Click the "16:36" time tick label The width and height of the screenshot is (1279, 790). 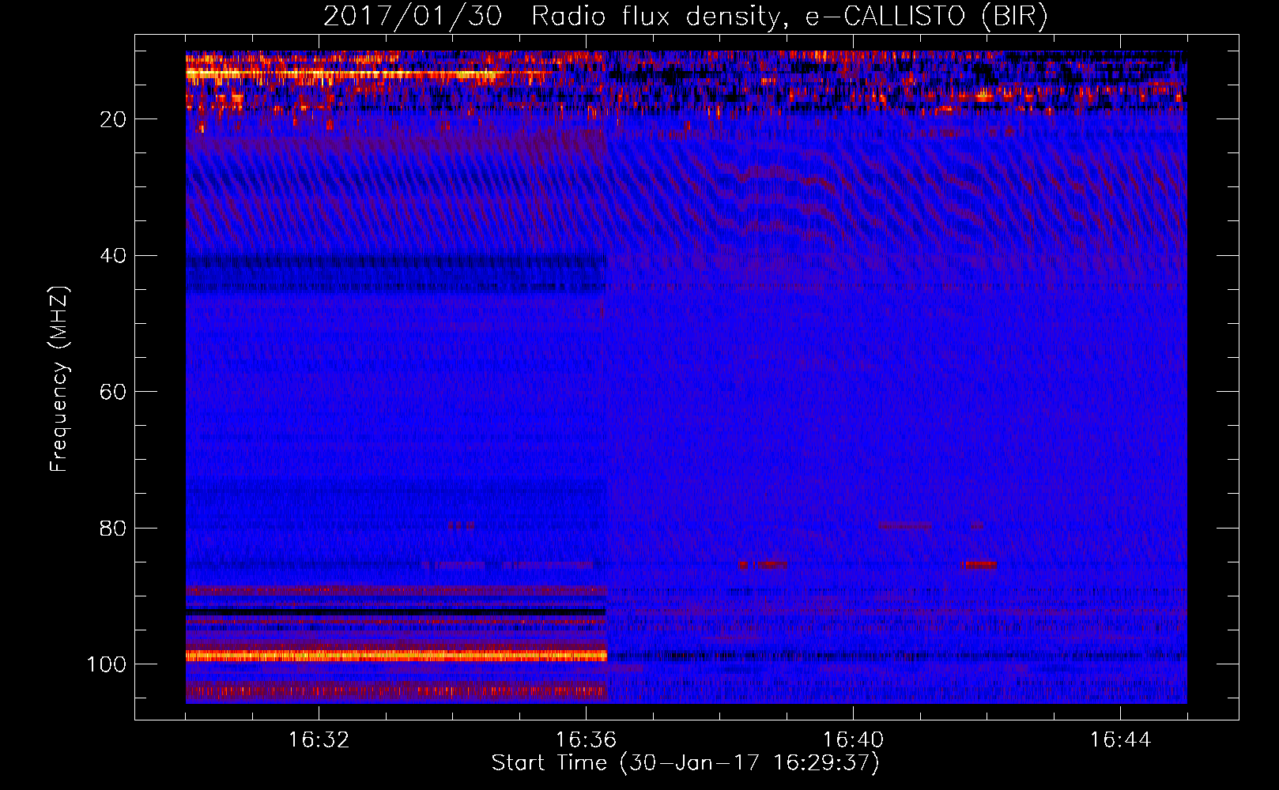tap(586, 740)
